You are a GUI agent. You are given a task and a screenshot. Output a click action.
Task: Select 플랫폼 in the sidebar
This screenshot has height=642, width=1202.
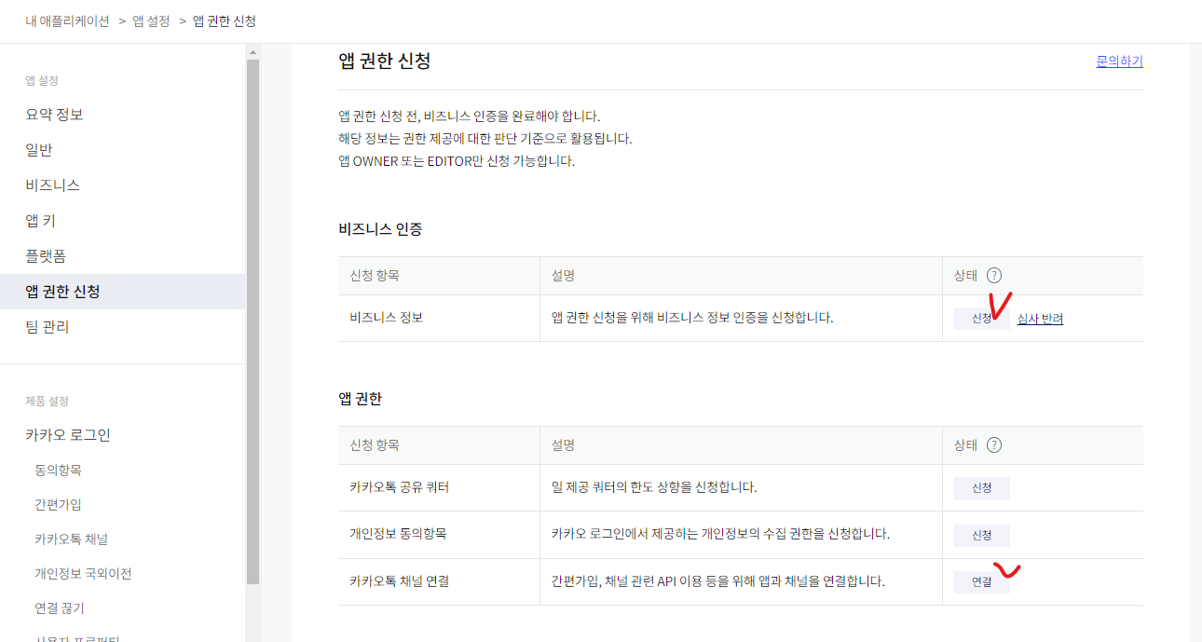(x=46, y=256)
